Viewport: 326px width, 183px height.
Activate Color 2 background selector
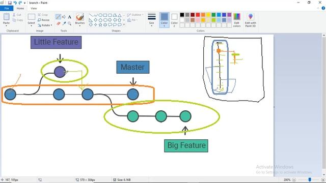pos(174,20)
